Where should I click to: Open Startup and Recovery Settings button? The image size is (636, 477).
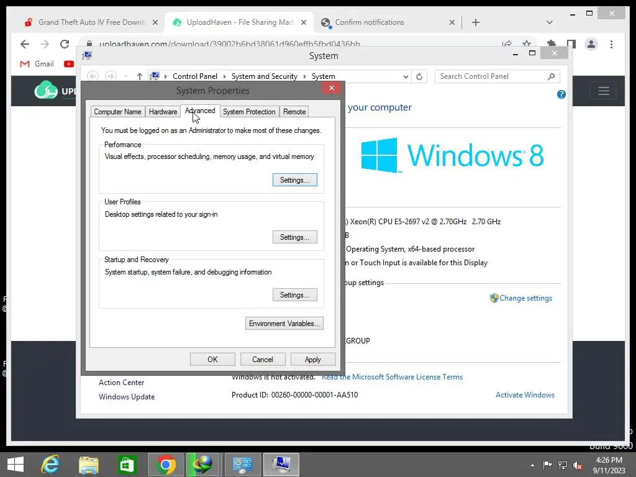pos(295,295)
